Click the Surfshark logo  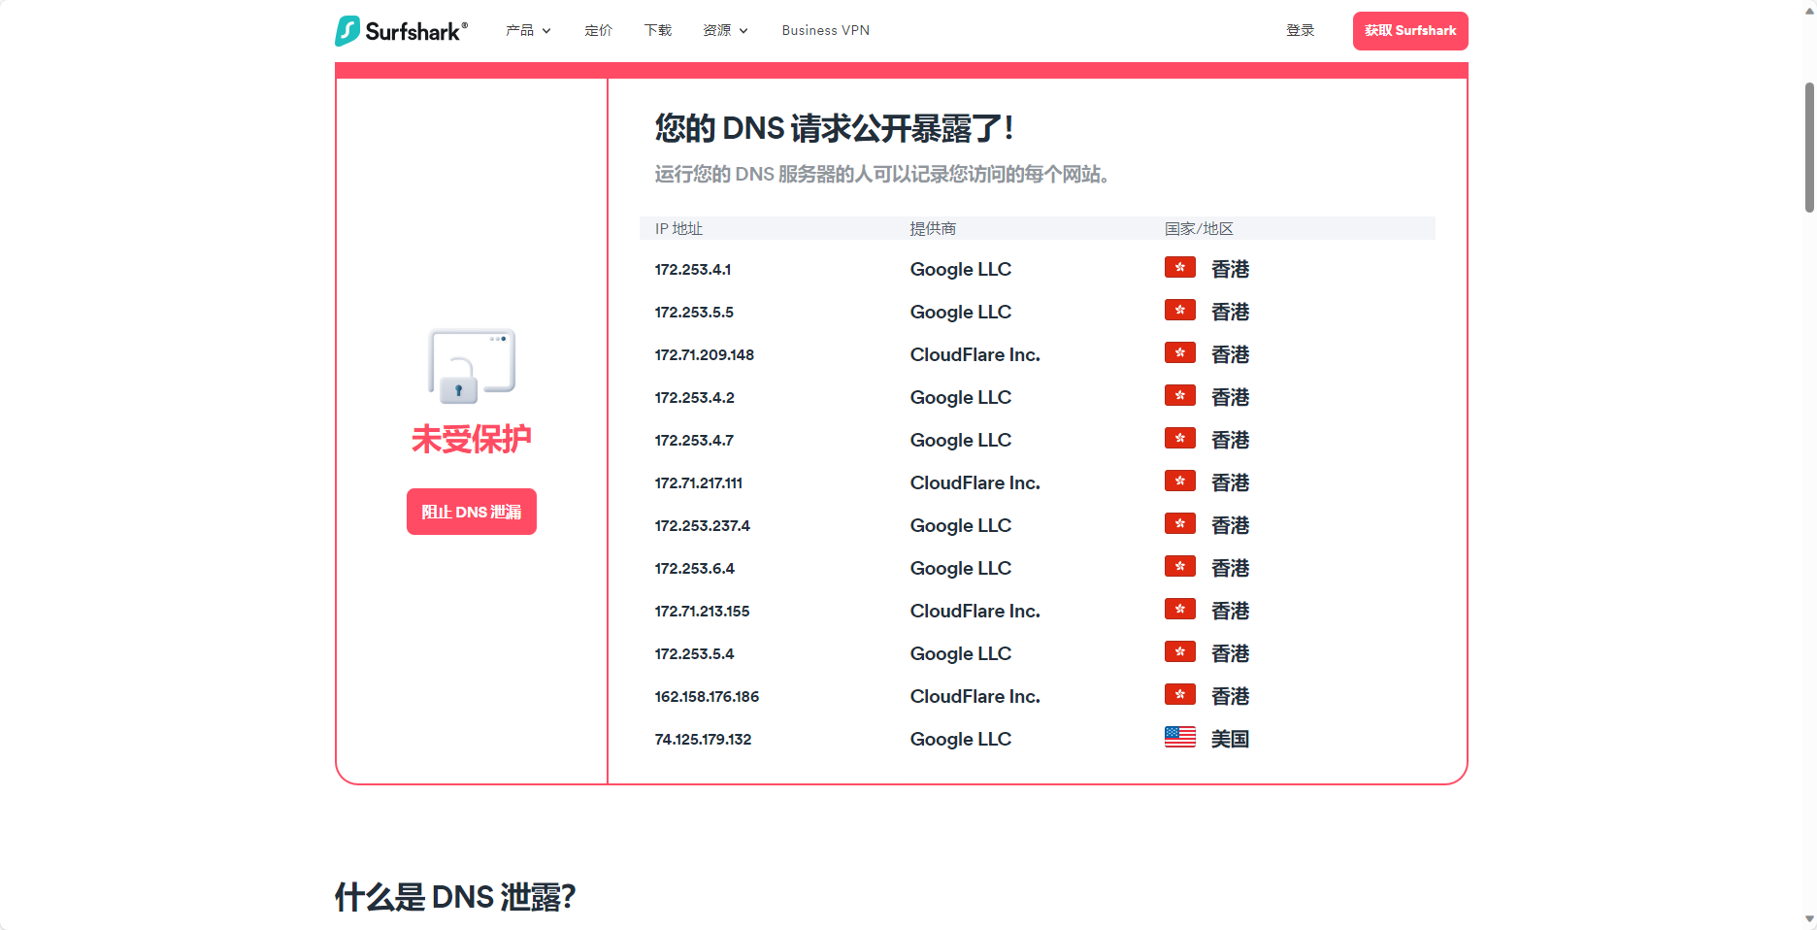tap(401, 31)
